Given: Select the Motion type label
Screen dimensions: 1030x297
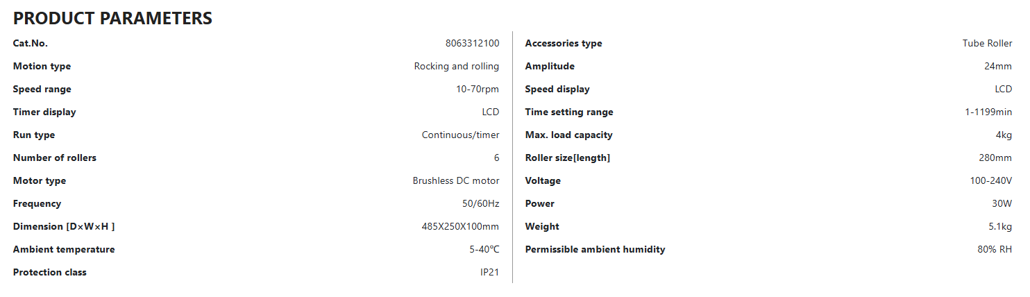Looking at the screenshot, I should point(42,66).
